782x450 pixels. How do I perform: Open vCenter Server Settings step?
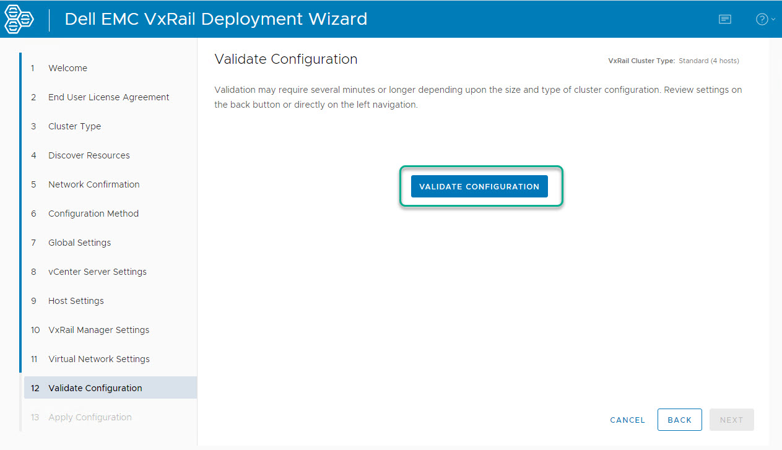click(97, 272)
